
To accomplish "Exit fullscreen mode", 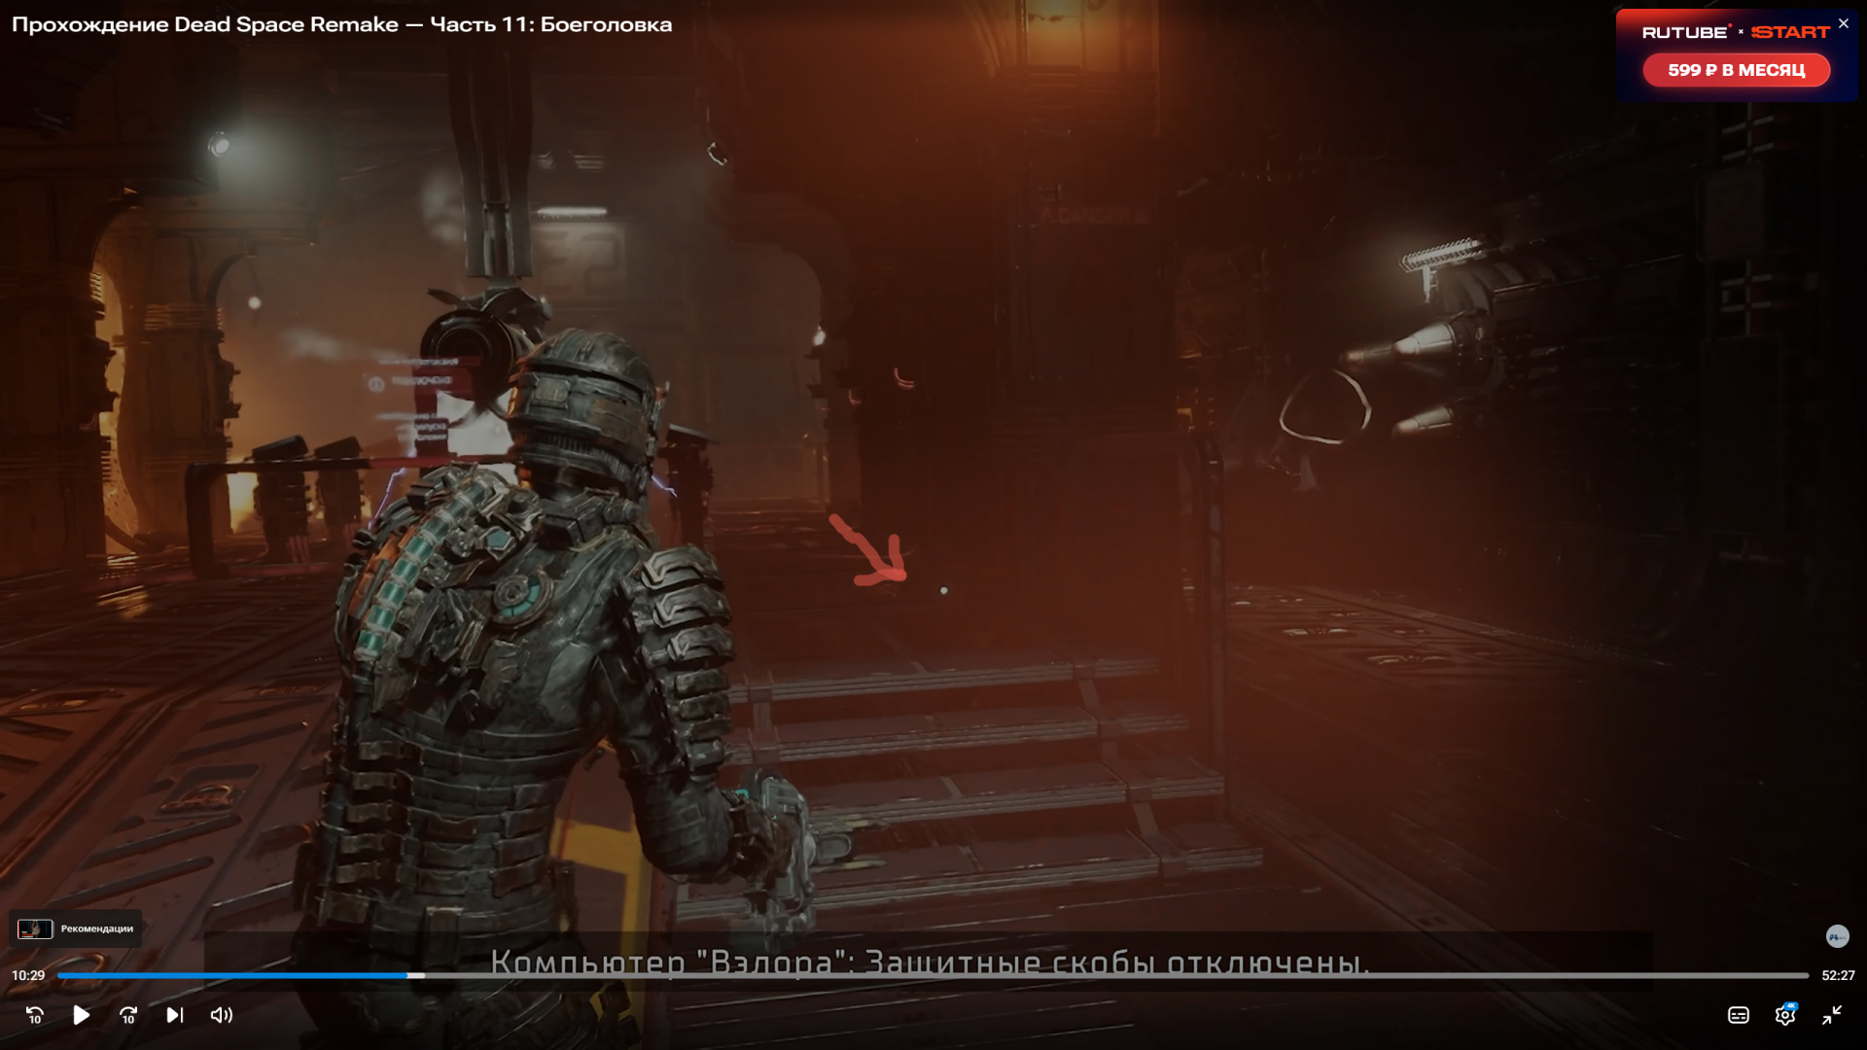I will click(1832, 1015).
